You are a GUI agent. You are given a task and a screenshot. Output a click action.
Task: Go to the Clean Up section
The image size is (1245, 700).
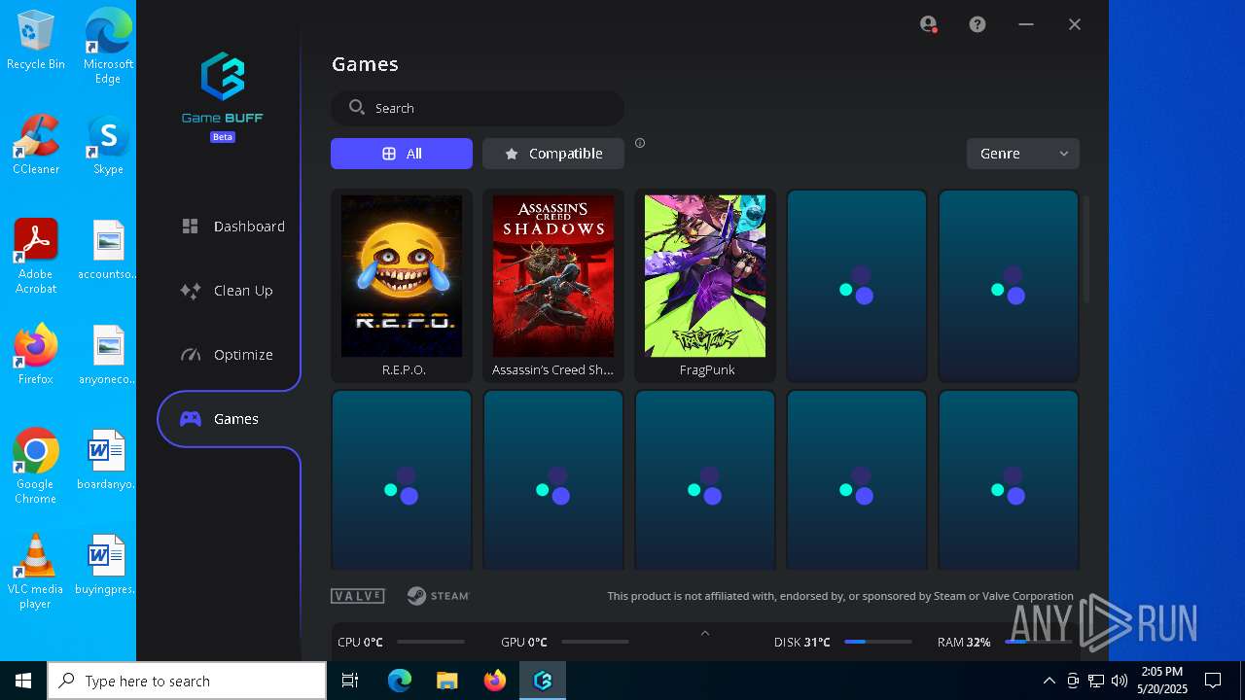click(227, 290)
